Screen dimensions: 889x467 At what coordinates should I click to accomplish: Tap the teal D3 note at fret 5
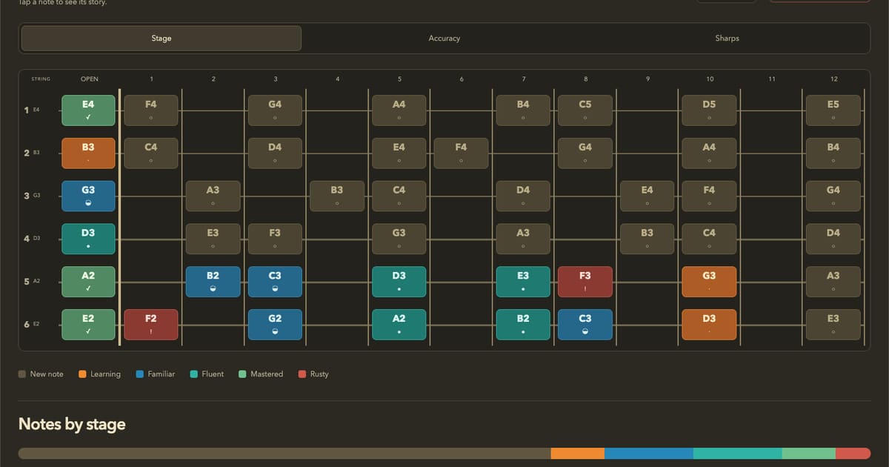399,282
